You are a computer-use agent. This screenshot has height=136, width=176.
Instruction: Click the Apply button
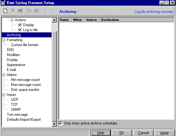[x=164, y=133]
